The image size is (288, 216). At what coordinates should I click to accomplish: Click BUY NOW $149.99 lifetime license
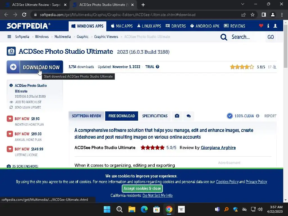pyautogui.click(x=29, y=149)
